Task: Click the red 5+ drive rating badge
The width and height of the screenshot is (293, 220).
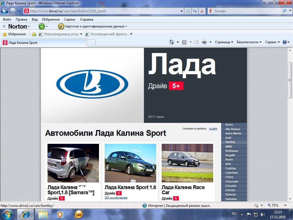Action: coord(176,86)
